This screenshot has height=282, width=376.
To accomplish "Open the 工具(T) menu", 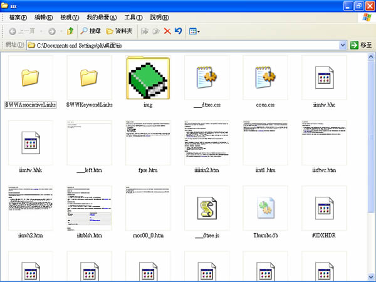I will pyautogui.click(x=133, y=18).
